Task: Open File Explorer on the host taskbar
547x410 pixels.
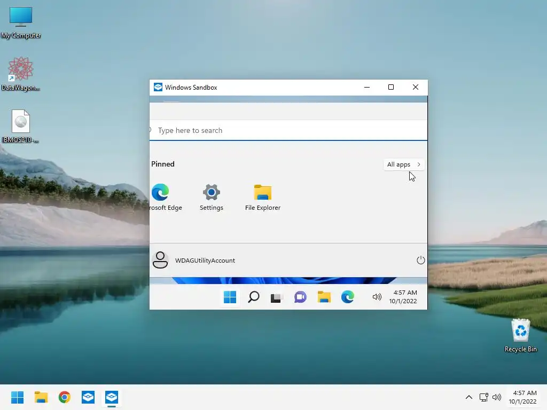Action: click(x=41, y=397)
